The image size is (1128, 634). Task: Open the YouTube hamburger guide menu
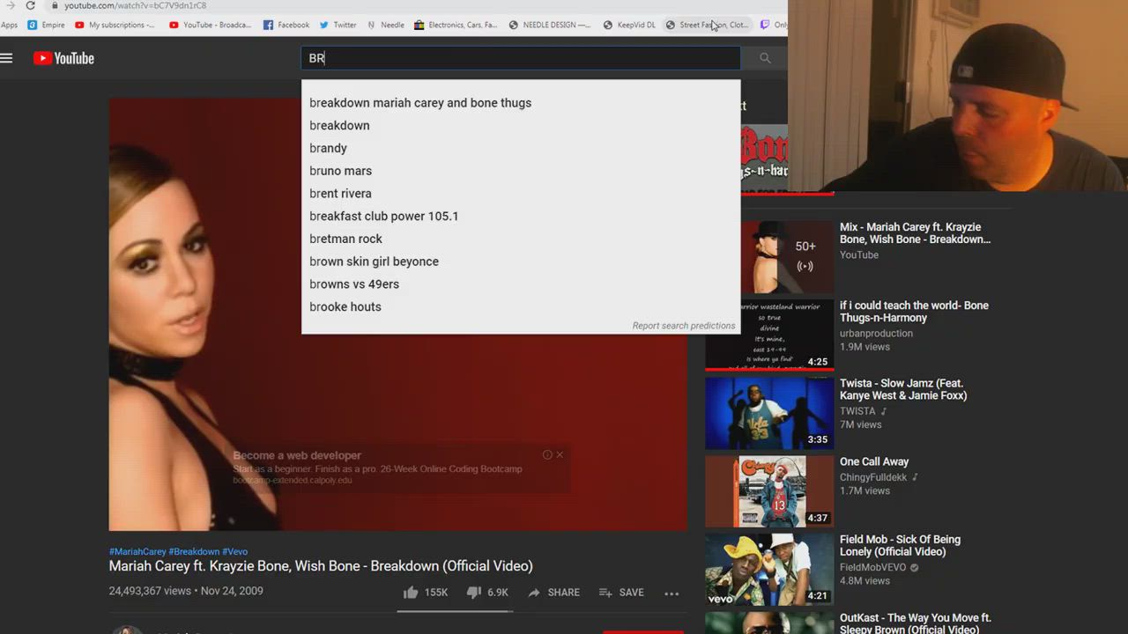[x=7, y=58]
